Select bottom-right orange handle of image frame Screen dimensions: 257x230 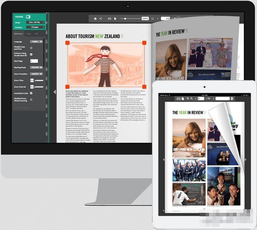(144, 87)
